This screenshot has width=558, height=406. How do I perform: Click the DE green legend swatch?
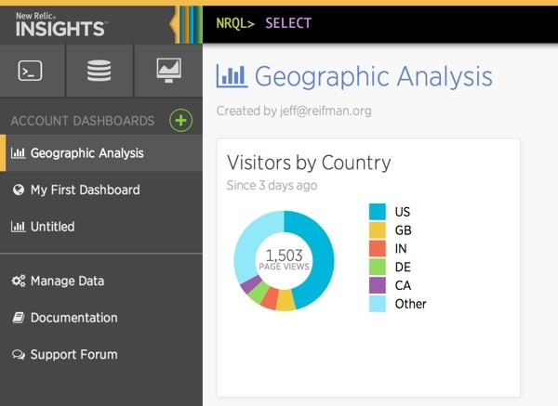point(378,267)
